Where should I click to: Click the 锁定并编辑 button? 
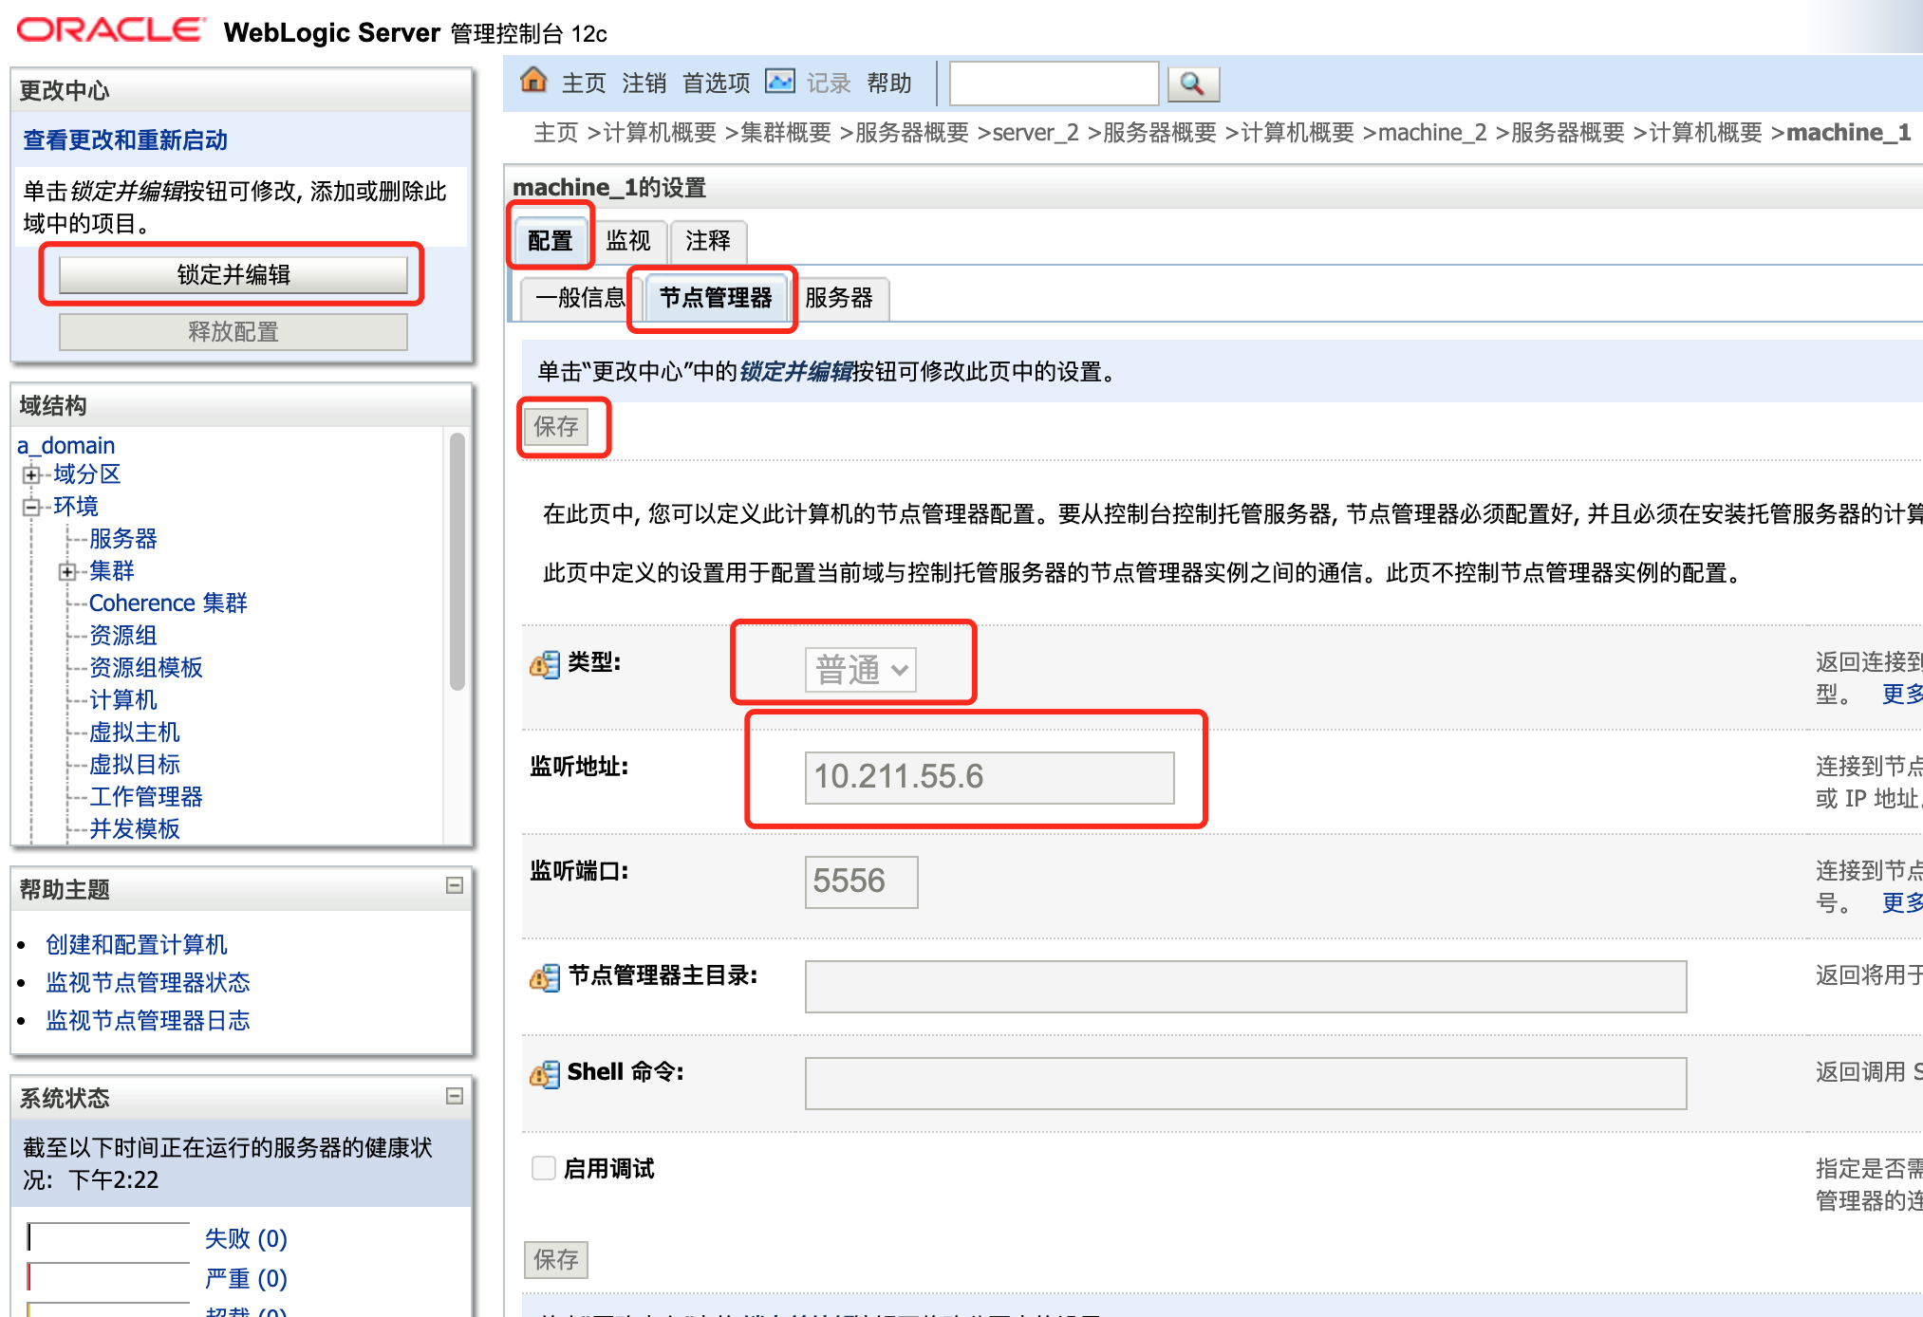point(233,275)
